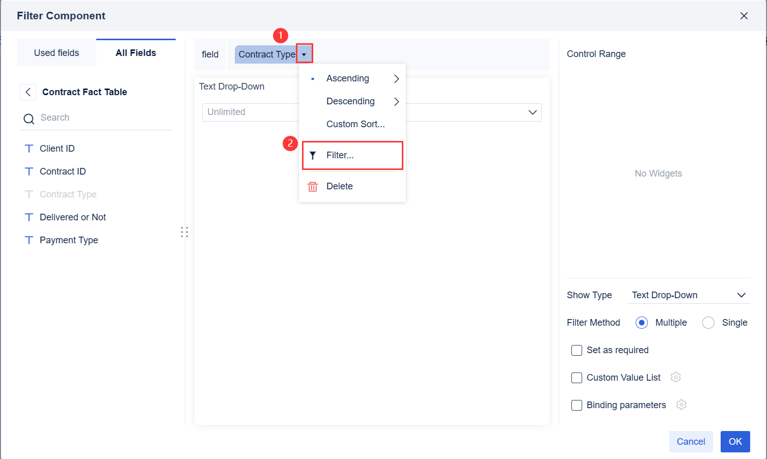The height and width of the screenshot is (459, 767).
Task: Click the Cancel button
Action: tap(691, 442)
